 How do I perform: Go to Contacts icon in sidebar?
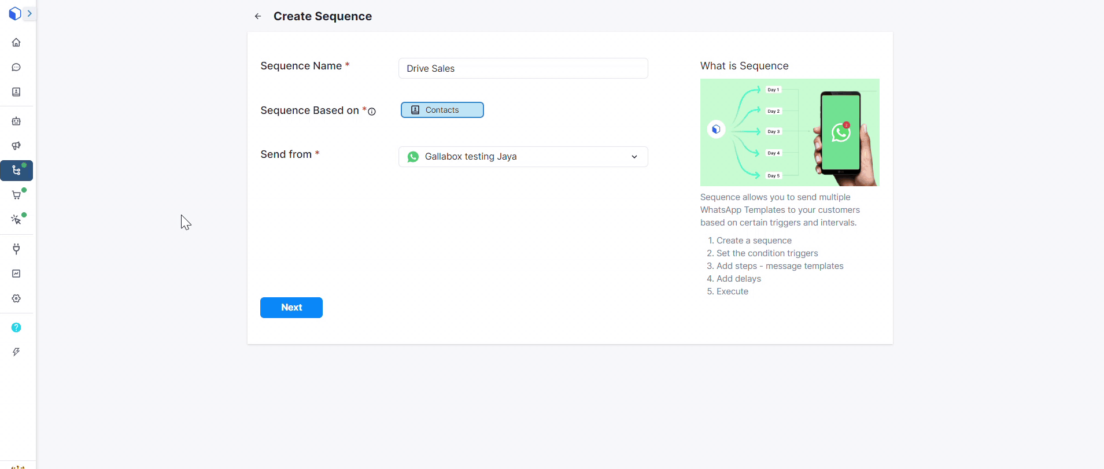[x=16, y=92]
